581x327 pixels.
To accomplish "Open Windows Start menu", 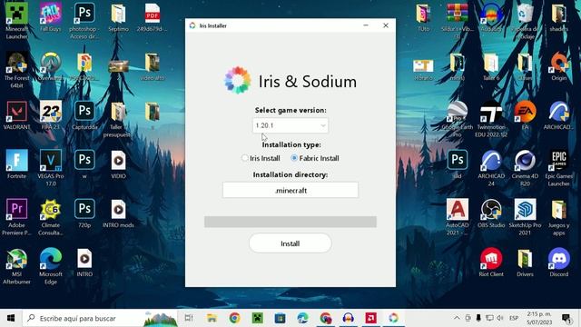I will 11,318.
